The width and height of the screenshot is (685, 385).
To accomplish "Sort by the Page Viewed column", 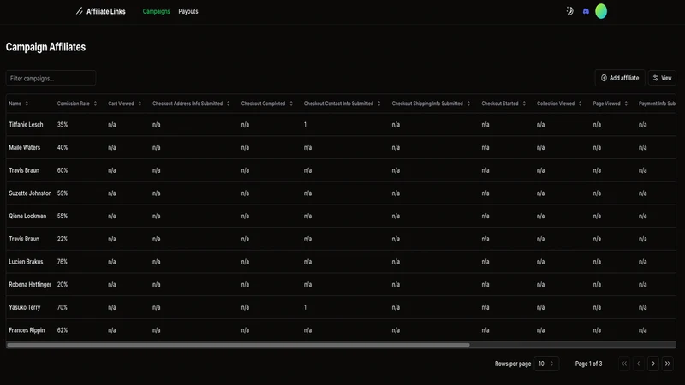I will pos(611,104).
